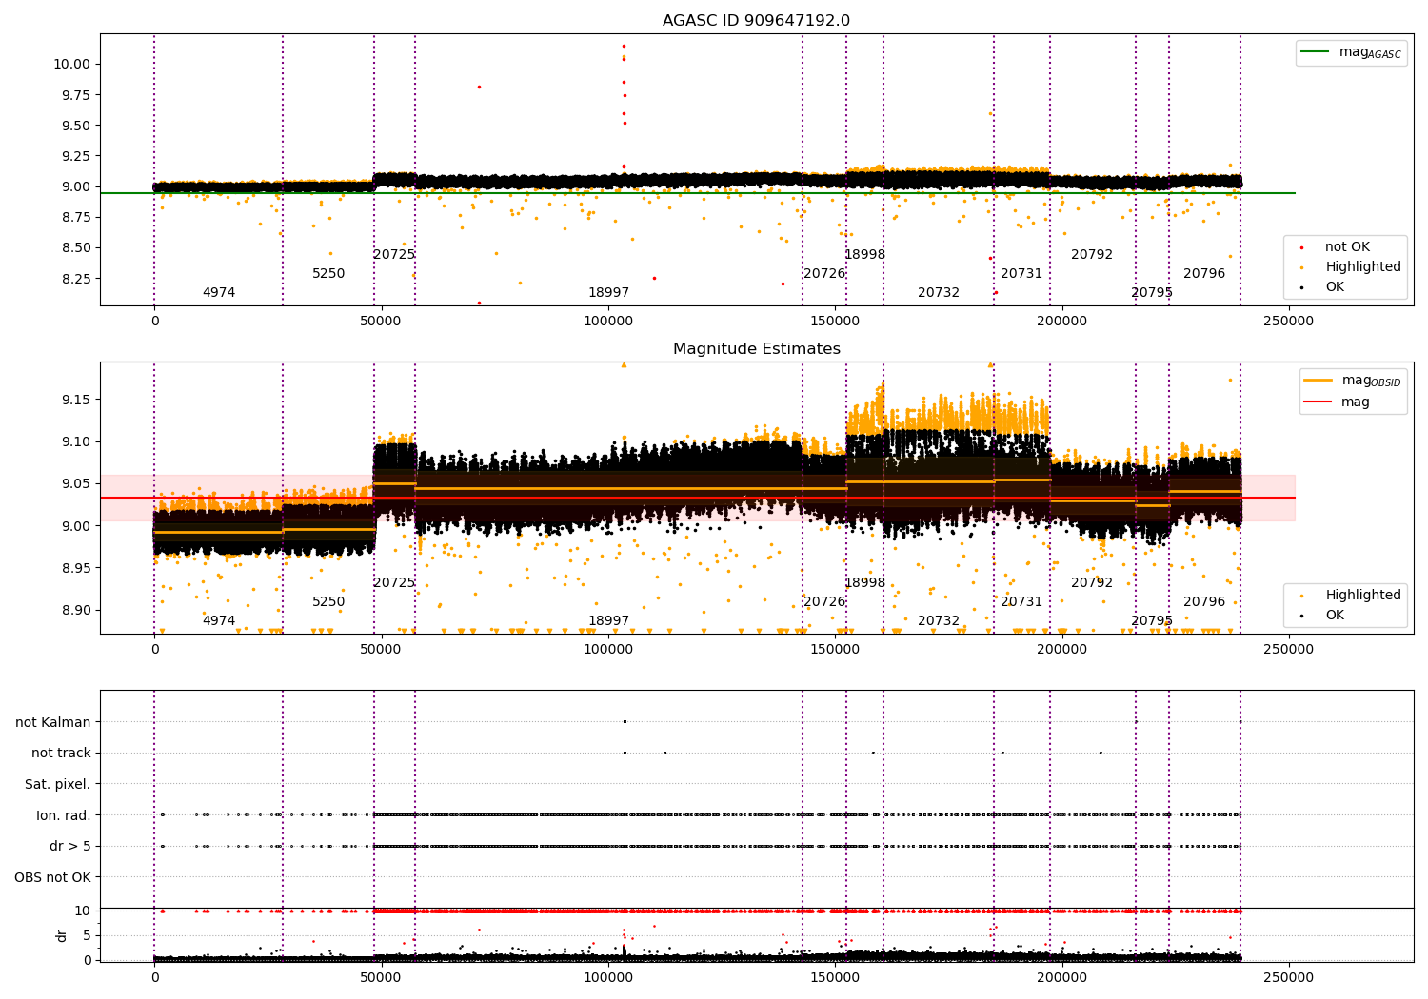Click OBSID label 4974 in top plot
The height and width of the screenshot is (999, 1428).
[x=219, y=293]
